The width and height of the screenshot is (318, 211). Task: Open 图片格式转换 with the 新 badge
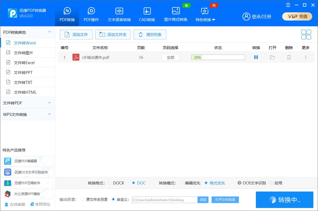coord(175,14)
